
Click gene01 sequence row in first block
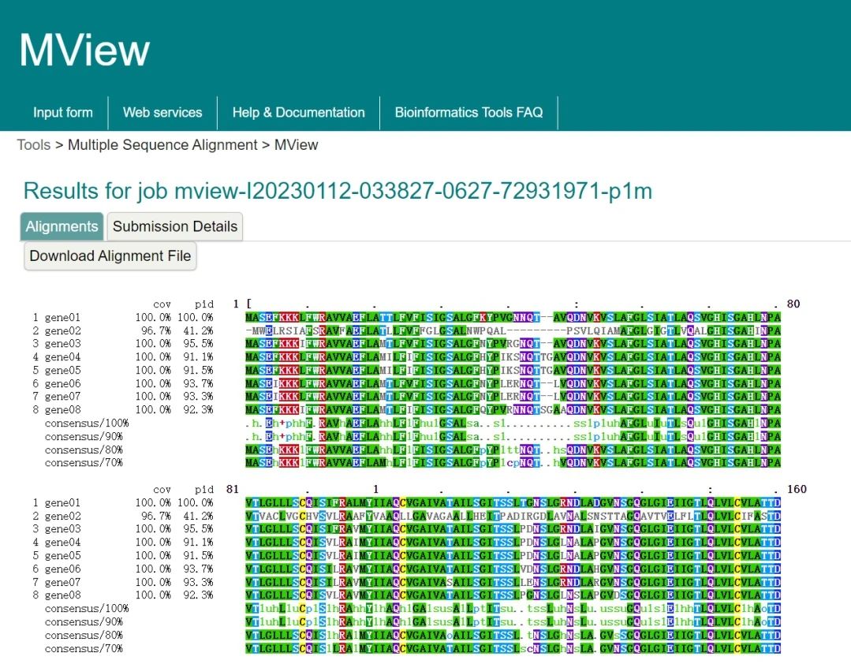pyautogui.click(x=513, y=317)
